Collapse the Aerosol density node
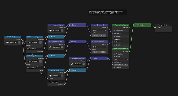Screen dimensions: 178x96 pyautogui.click(x=50, y=70)
